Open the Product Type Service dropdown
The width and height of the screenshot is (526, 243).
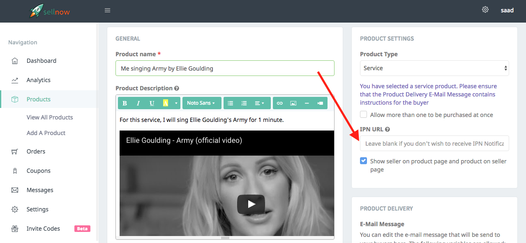(x=434, y=68)
